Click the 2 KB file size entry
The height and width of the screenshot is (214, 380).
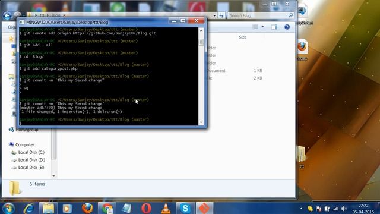coord(258,78)
